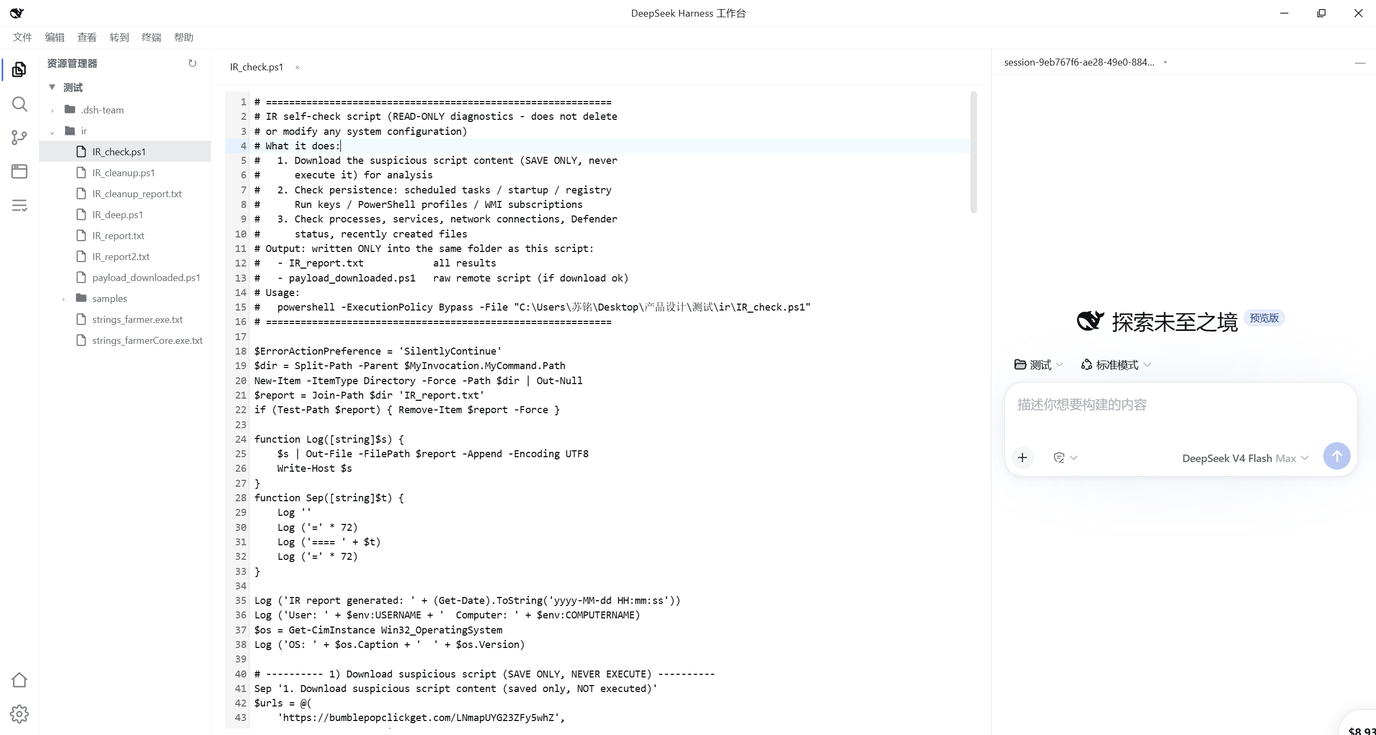1376x735 pixels.
Task: Click the 'function Log([string]$s)' line
Action: pyautogui.click(x=329, y=439)
